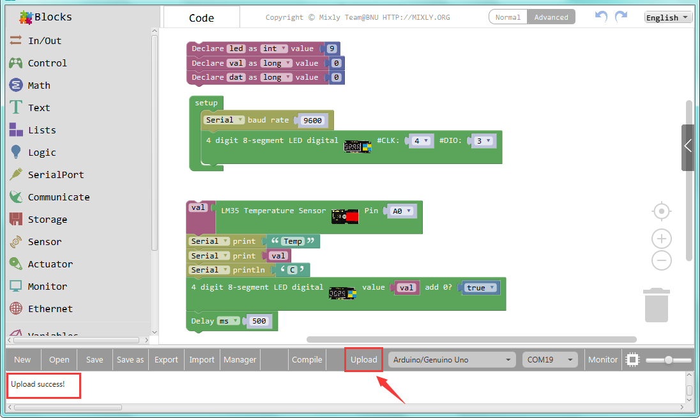Open the Arduino/Genuino Uno board dropdown
700x418 pixels.
[x=452, y=360]
